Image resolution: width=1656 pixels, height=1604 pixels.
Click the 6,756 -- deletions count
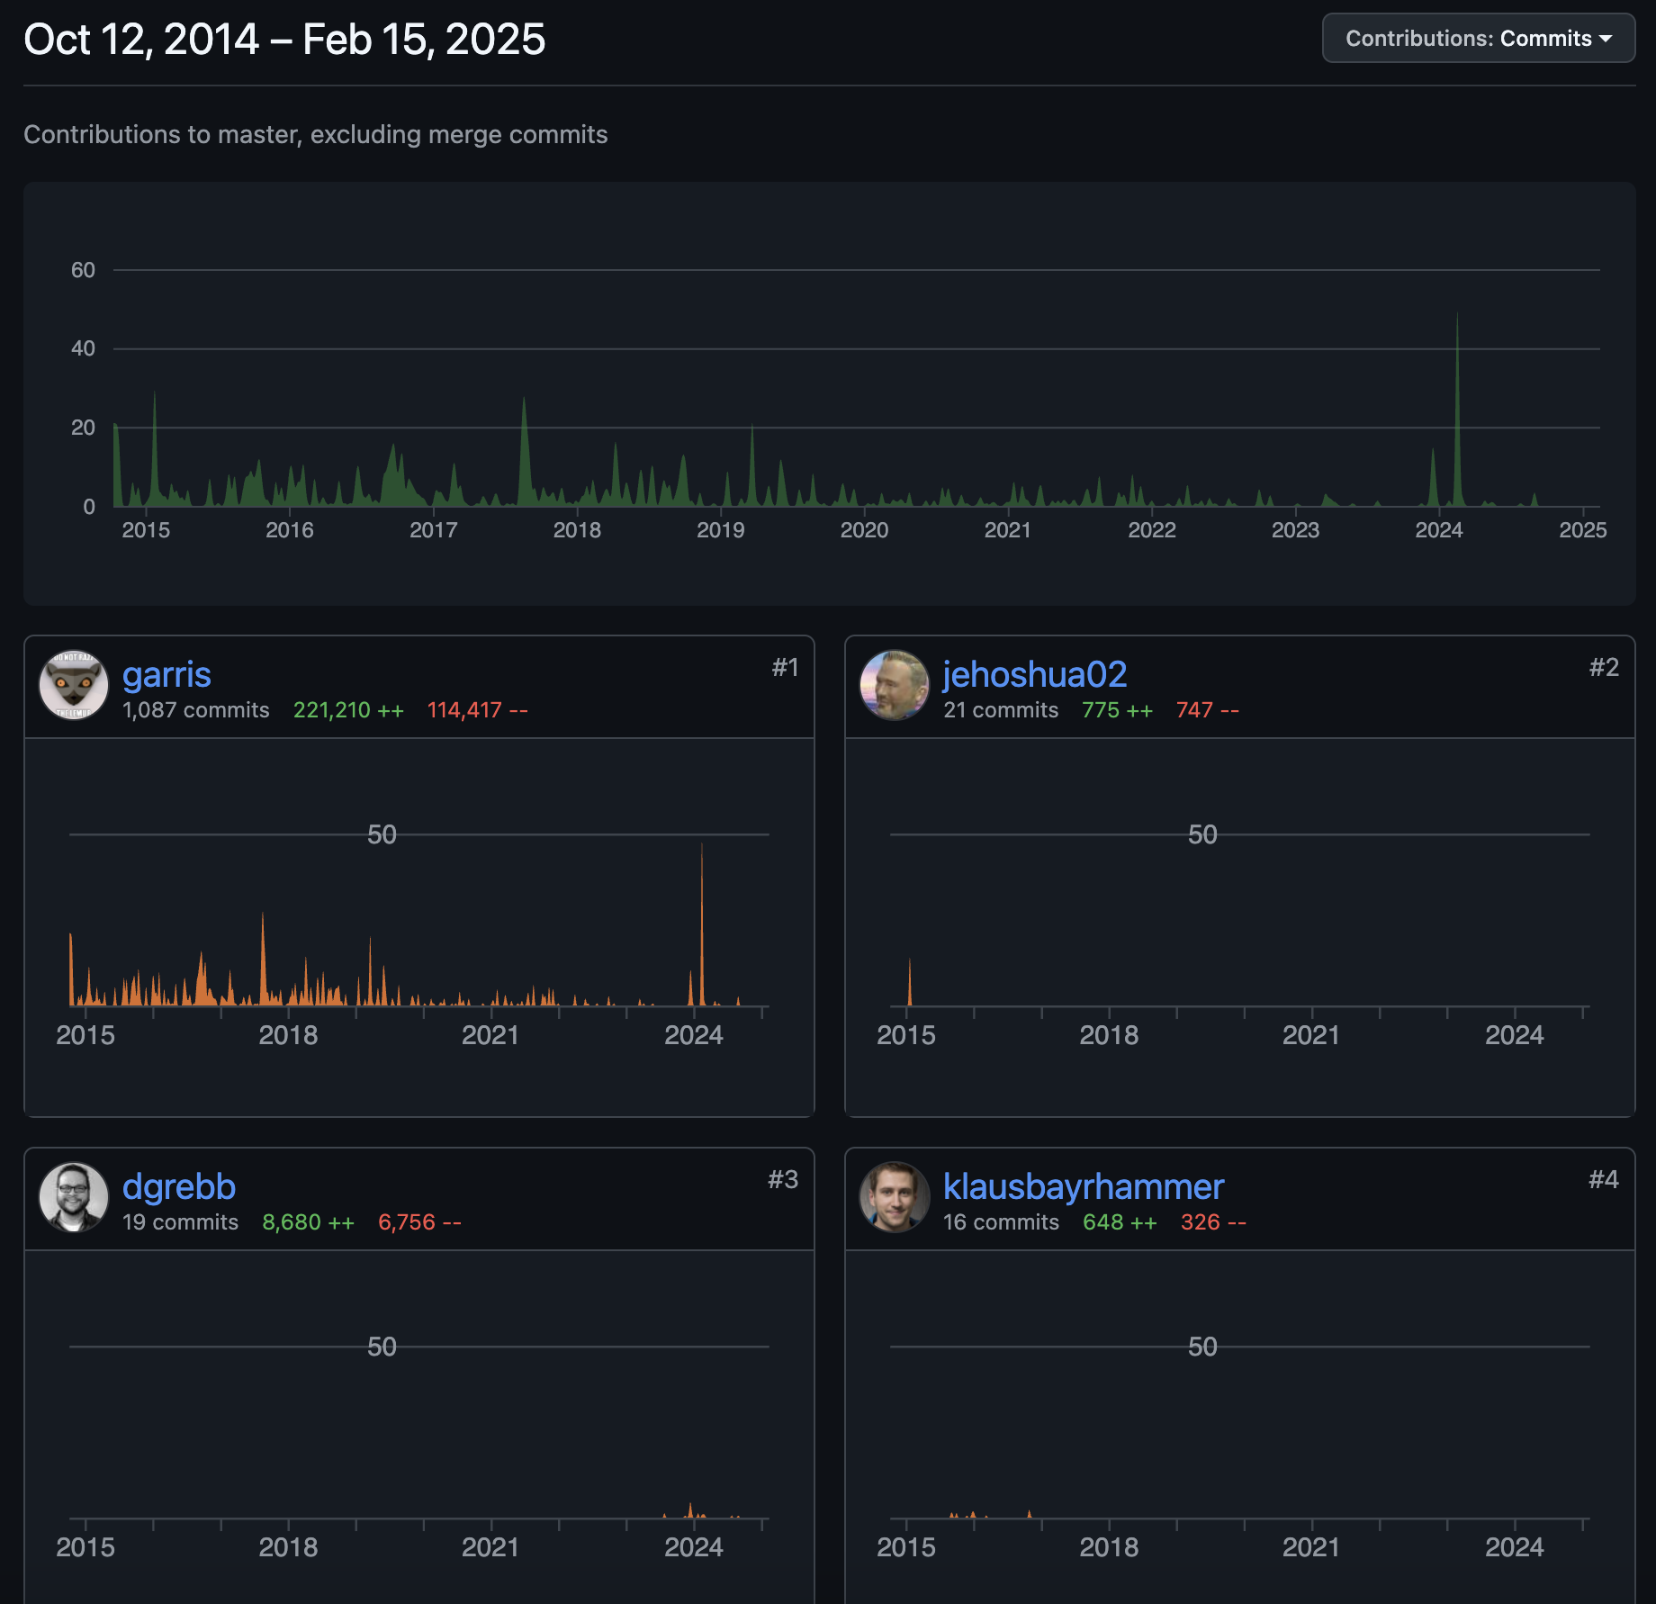point(419,1222)
